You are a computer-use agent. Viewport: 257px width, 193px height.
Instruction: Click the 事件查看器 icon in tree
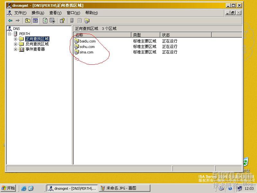click(22, 49)
